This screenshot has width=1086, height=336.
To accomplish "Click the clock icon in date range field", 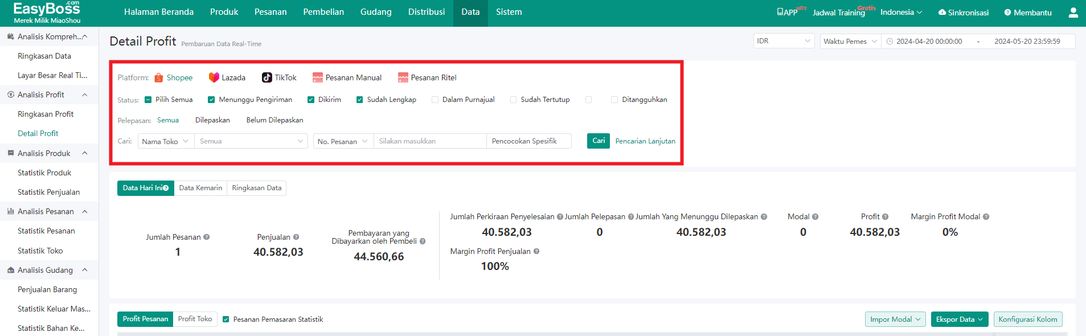I will [x=890, y=42].
